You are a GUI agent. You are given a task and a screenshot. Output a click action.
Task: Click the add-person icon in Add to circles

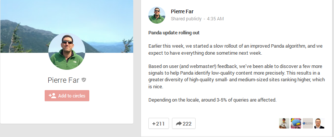[52, 96]
